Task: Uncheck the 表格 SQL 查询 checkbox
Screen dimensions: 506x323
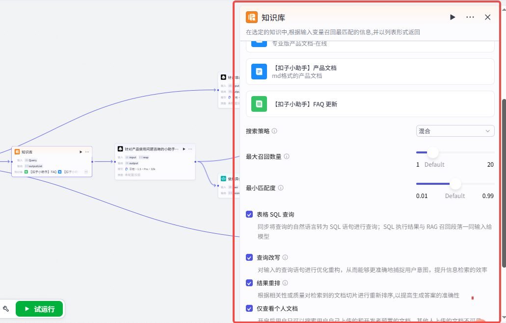Action: 249,214
